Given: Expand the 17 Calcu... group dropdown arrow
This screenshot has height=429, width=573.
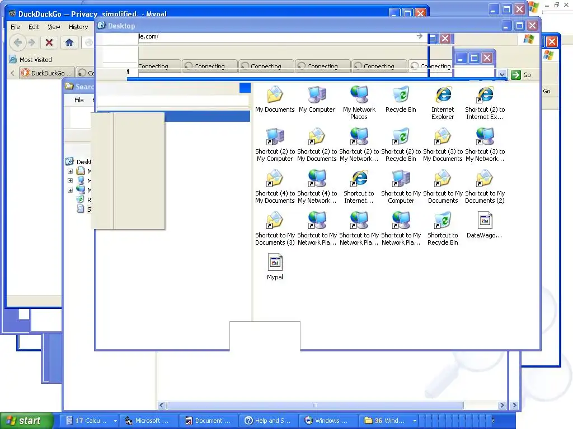Looking at the screenshot, I should pyautogui.click(x=115, y=421).
